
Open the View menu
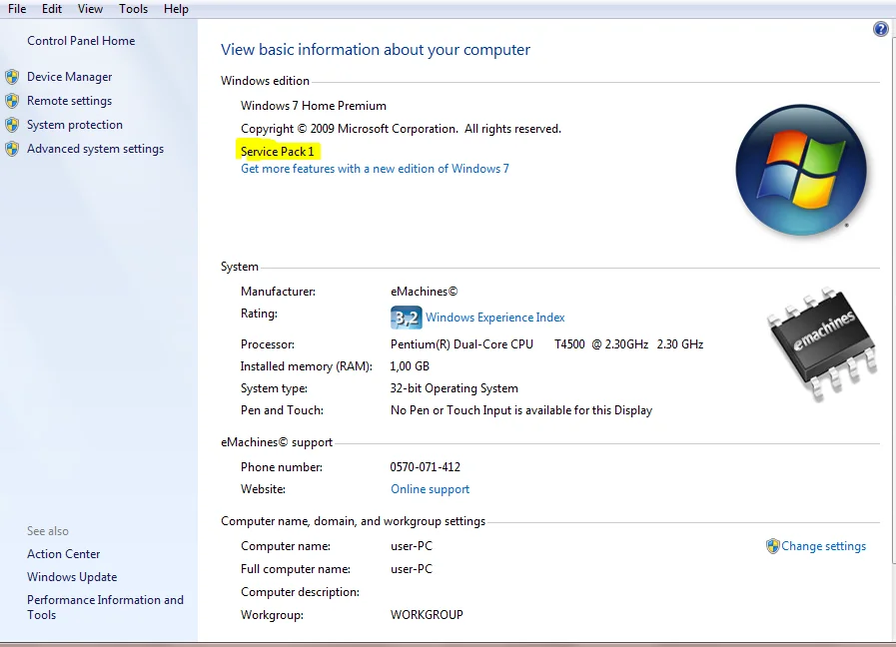(x=90, y=9)
